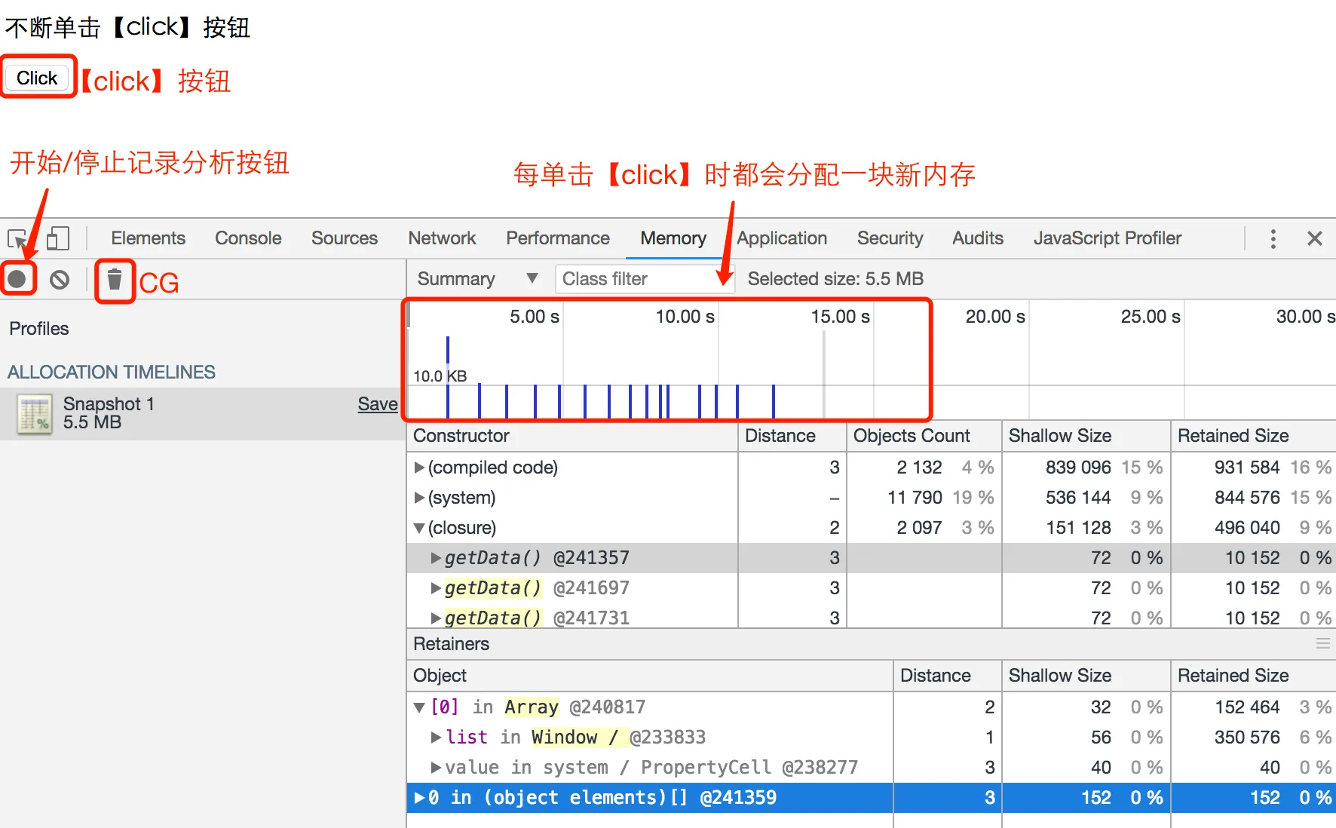Viewport: 1336px width, 828px height.
Task: Click the Shallow Size header in Retainers
Action: (1086, 676)
